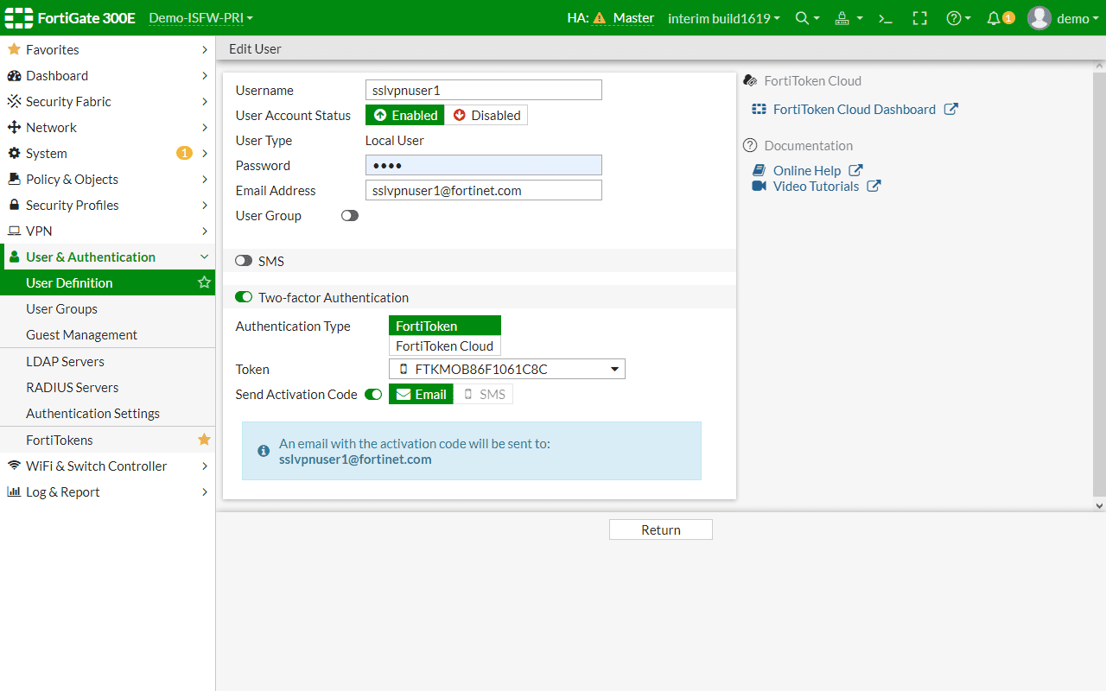This screenshot has width=1106, height=691.
Task: Open the Token dropdown FTKMOB86F1061C8C
Action: 507,369
